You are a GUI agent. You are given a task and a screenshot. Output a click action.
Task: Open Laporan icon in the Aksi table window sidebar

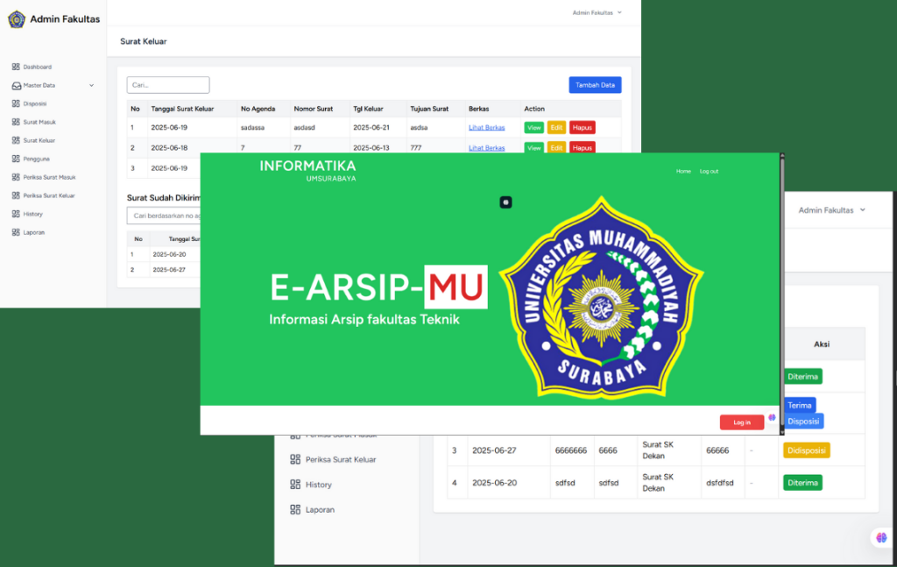click(x=295, y=510)
